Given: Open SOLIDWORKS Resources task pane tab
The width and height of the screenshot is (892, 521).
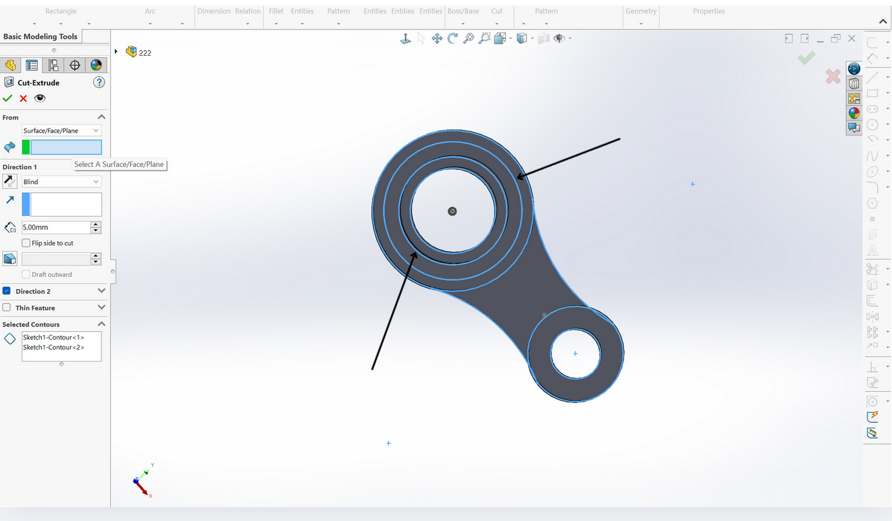Looking at the screenshot, I should (x=854, y=68).
